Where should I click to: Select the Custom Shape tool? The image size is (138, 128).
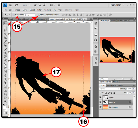[5, 86]
